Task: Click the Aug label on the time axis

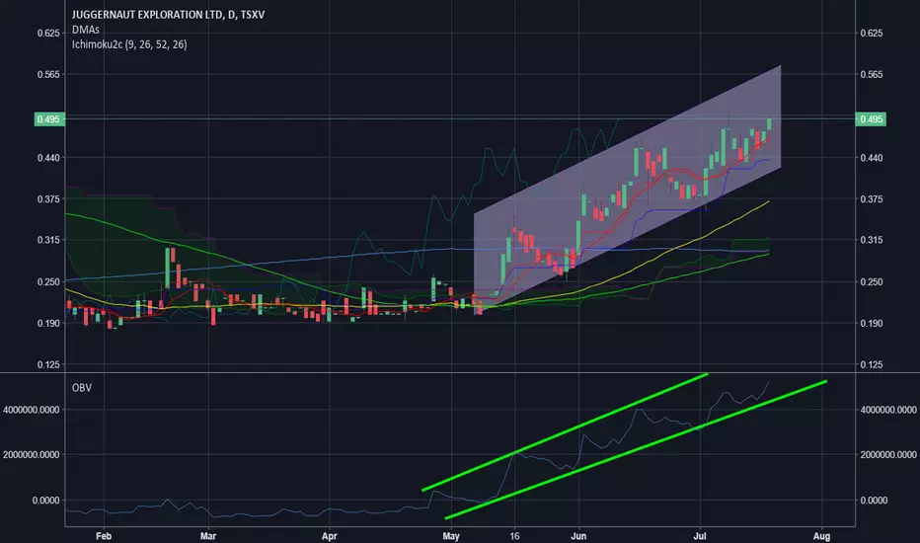Action: 822,536
